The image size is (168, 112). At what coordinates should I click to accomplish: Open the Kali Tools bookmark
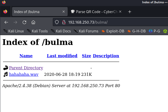pyautogui.click(x=37, y=31)
